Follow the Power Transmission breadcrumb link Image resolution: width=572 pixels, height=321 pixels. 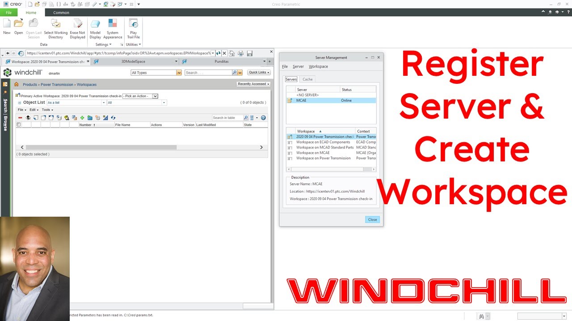(57, 84)
